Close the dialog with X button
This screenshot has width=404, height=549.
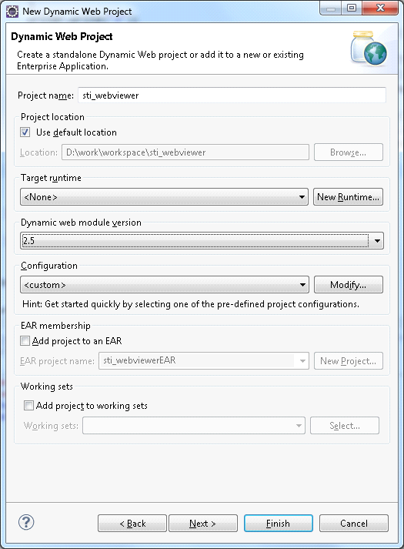coord(381,8)
